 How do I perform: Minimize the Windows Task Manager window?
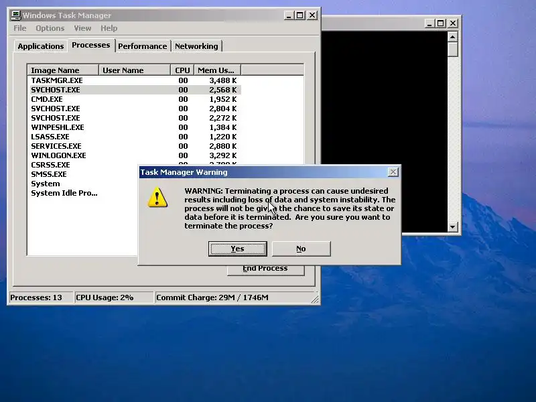coord(289,15)
